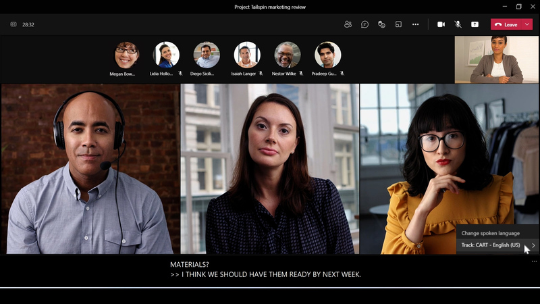Image resolution: width=540 pixels, height=304 pixels.
Task: Unmute the microphone
Action: (458, 24)
